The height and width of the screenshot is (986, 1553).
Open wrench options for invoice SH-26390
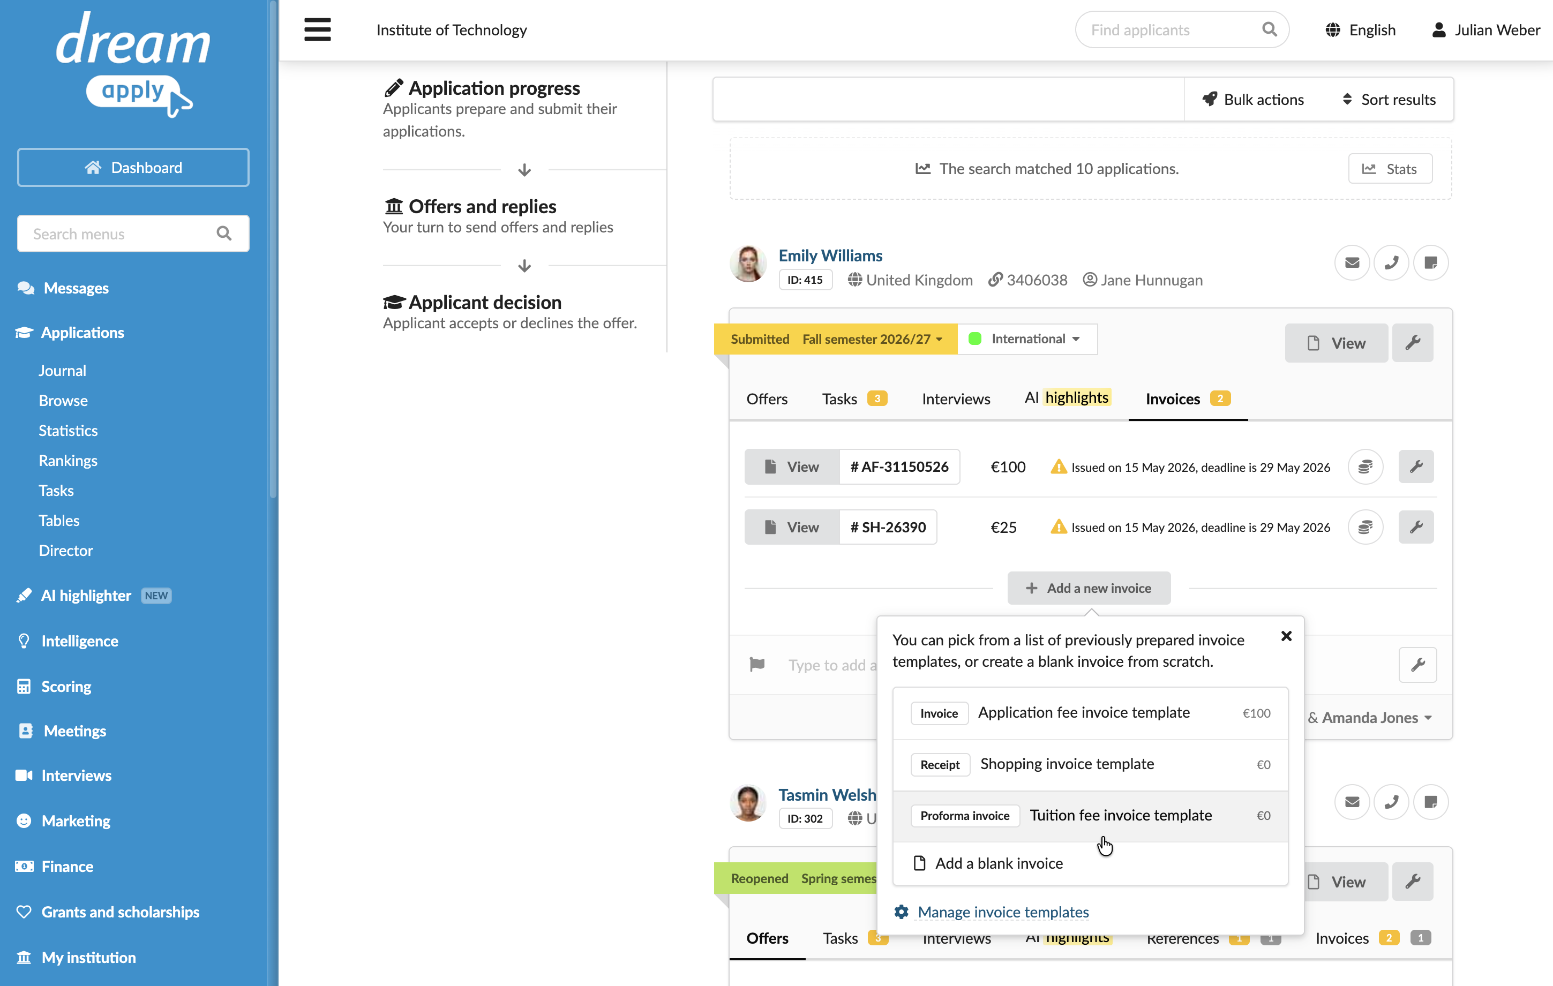click(x=1416, y=528)
